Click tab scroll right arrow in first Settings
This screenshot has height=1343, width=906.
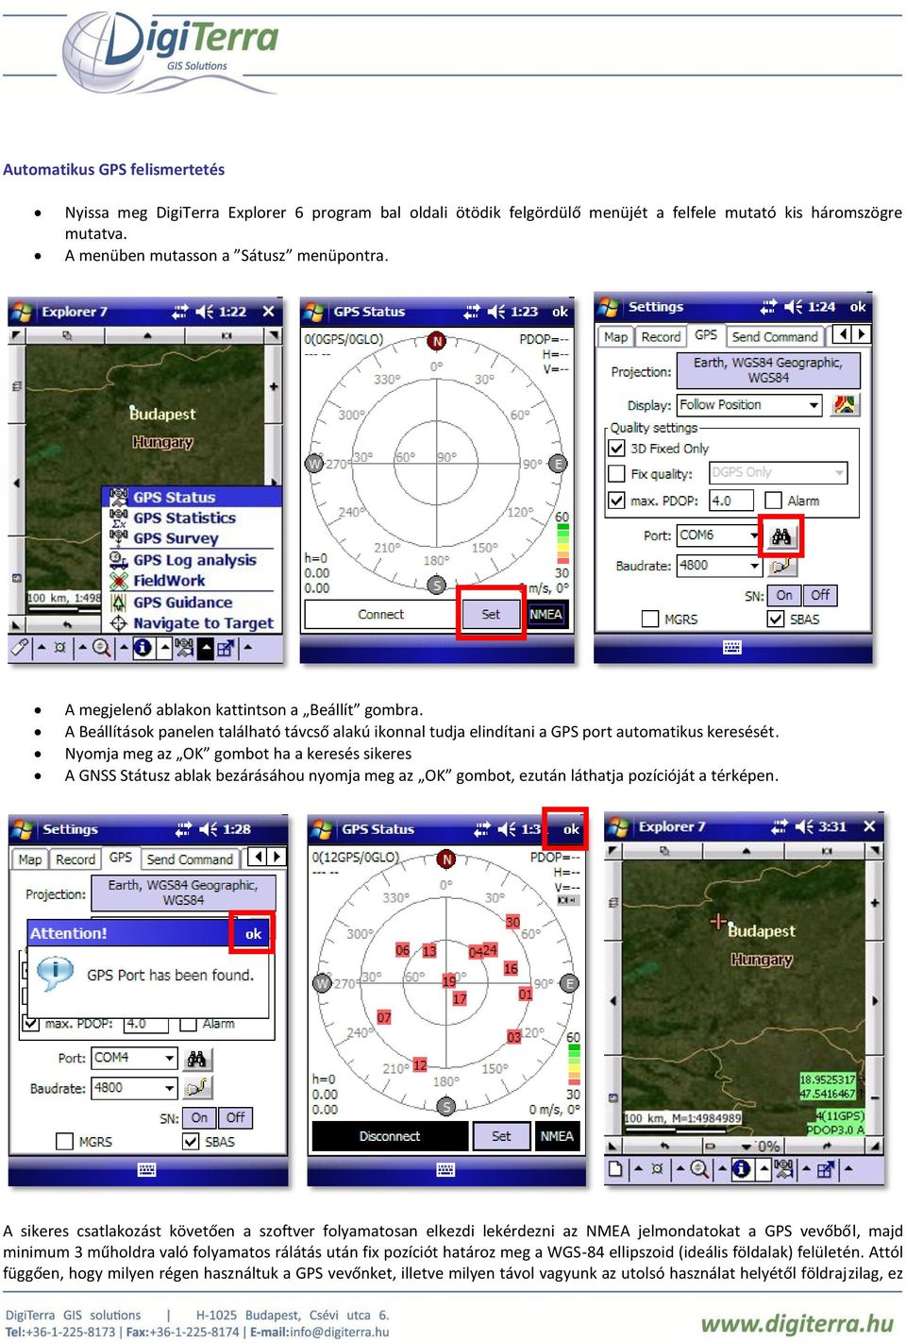861,334
